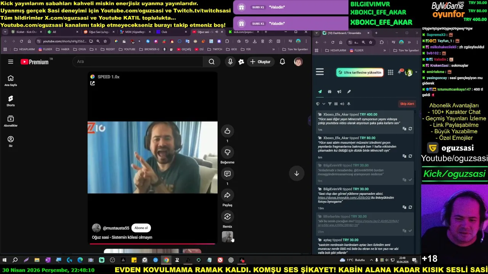Open tab search dropdown in YouTube window
Viewport: 488px width, 274px height.
pyautogui.click(x=5, y=32)
